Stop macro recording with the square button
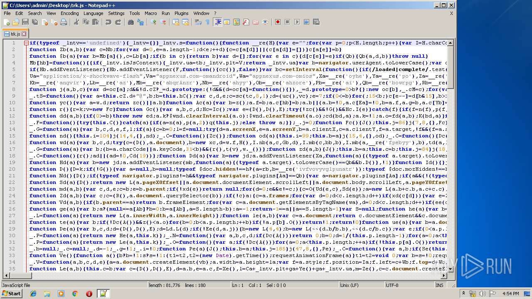The height and width of the screenshot is (299, 532). coord(288,22)
